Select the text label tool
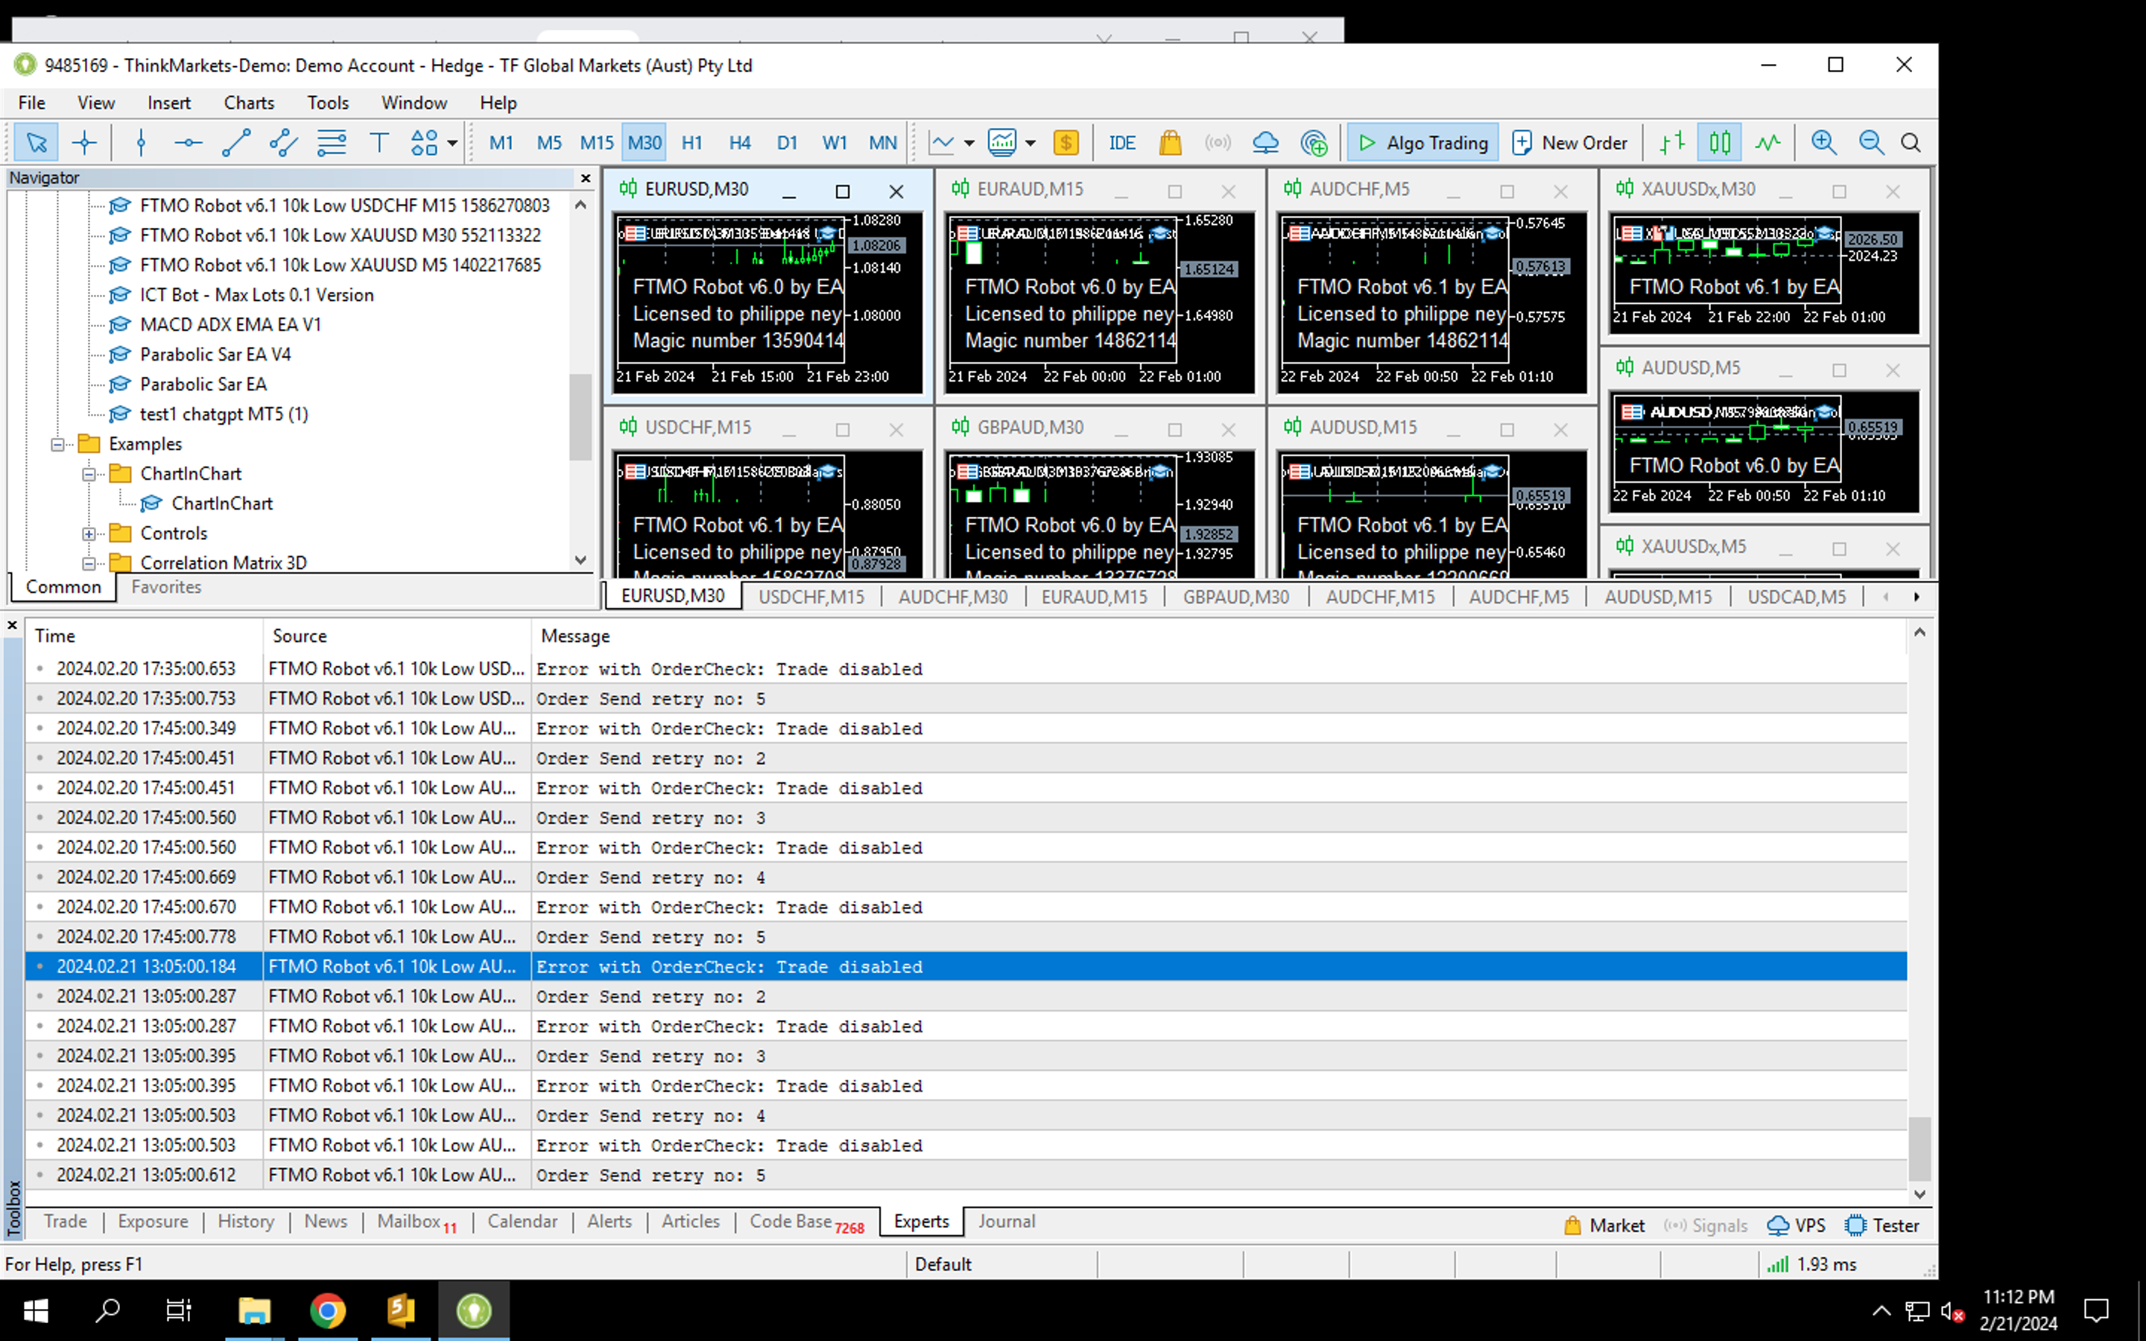The image size is (2146, 1341). click(x=379, y=143)
